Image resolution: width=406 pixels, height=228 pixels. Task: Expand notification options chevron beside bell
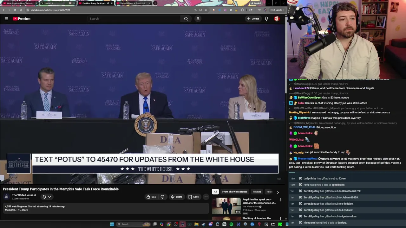coord(49,197)
